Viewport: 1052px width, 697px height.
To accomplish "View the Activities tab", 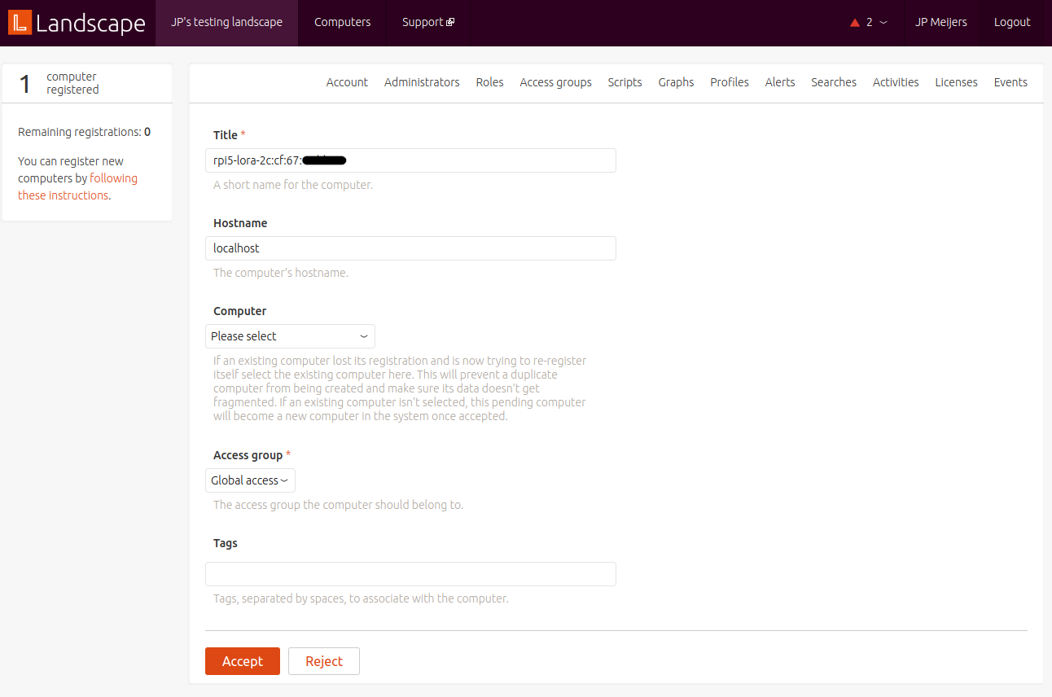I will point(895,82).
